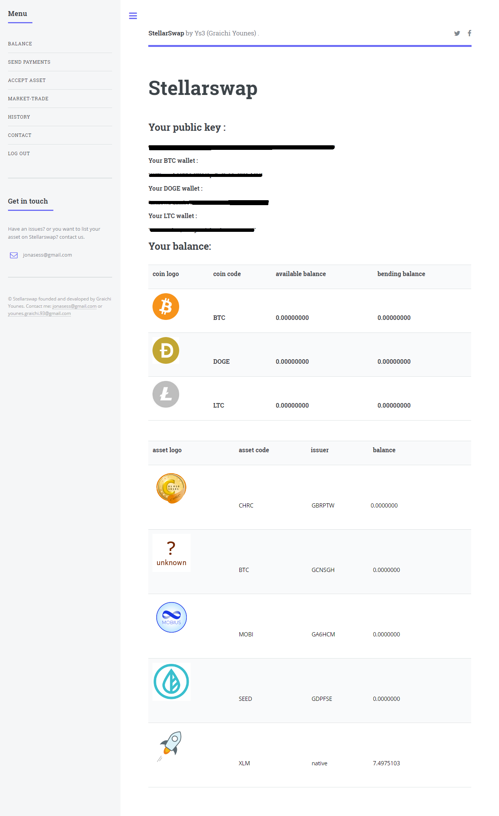Click the Dogecoin coin logo
This screenshot has width=499, height=816.
pos(166,350)
